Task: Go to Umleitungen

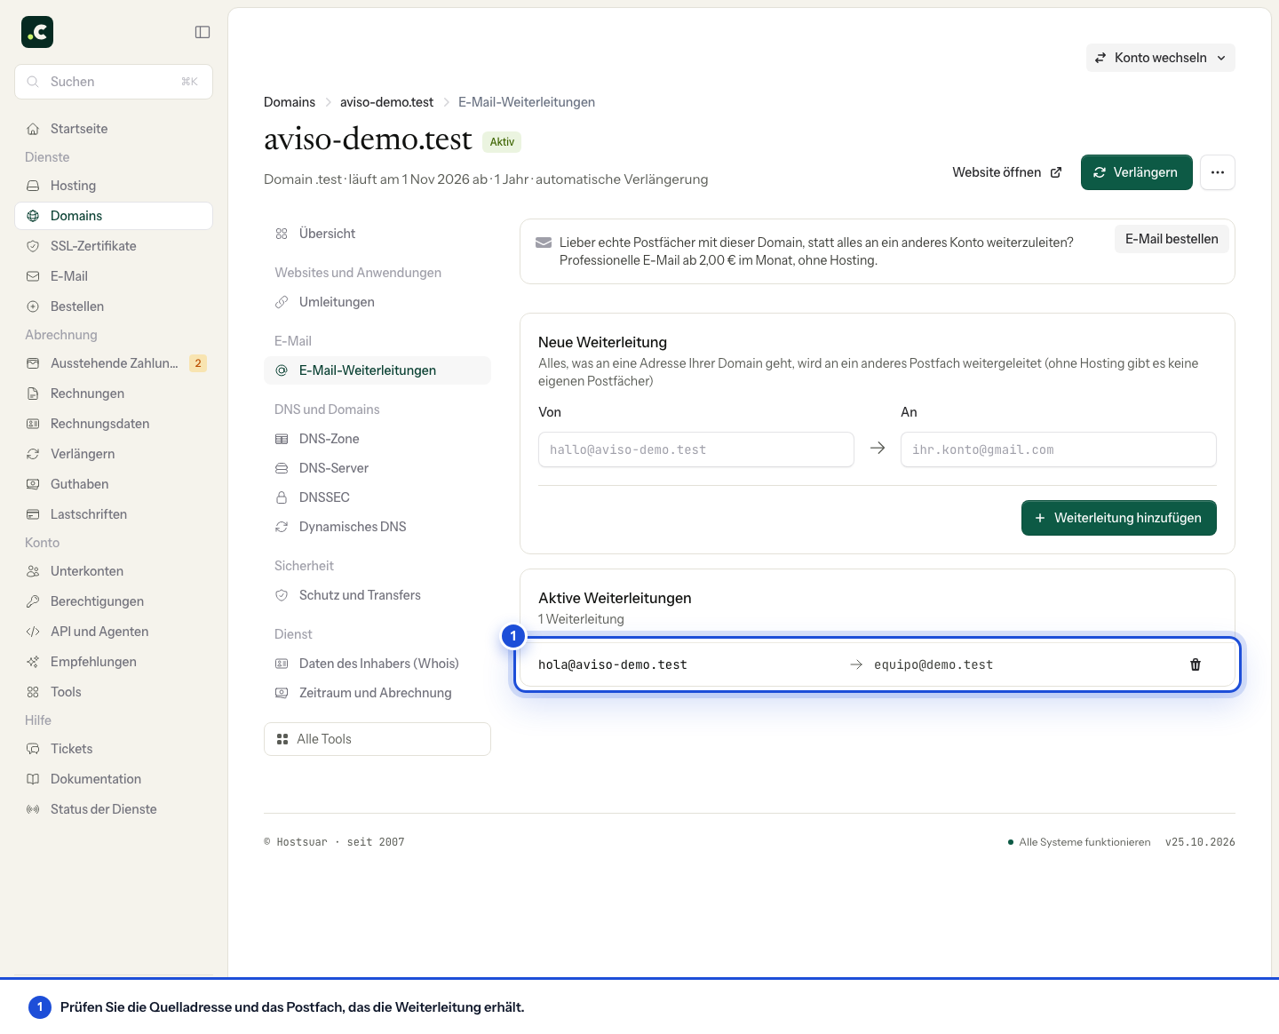Action: click(x=377, y=302)
